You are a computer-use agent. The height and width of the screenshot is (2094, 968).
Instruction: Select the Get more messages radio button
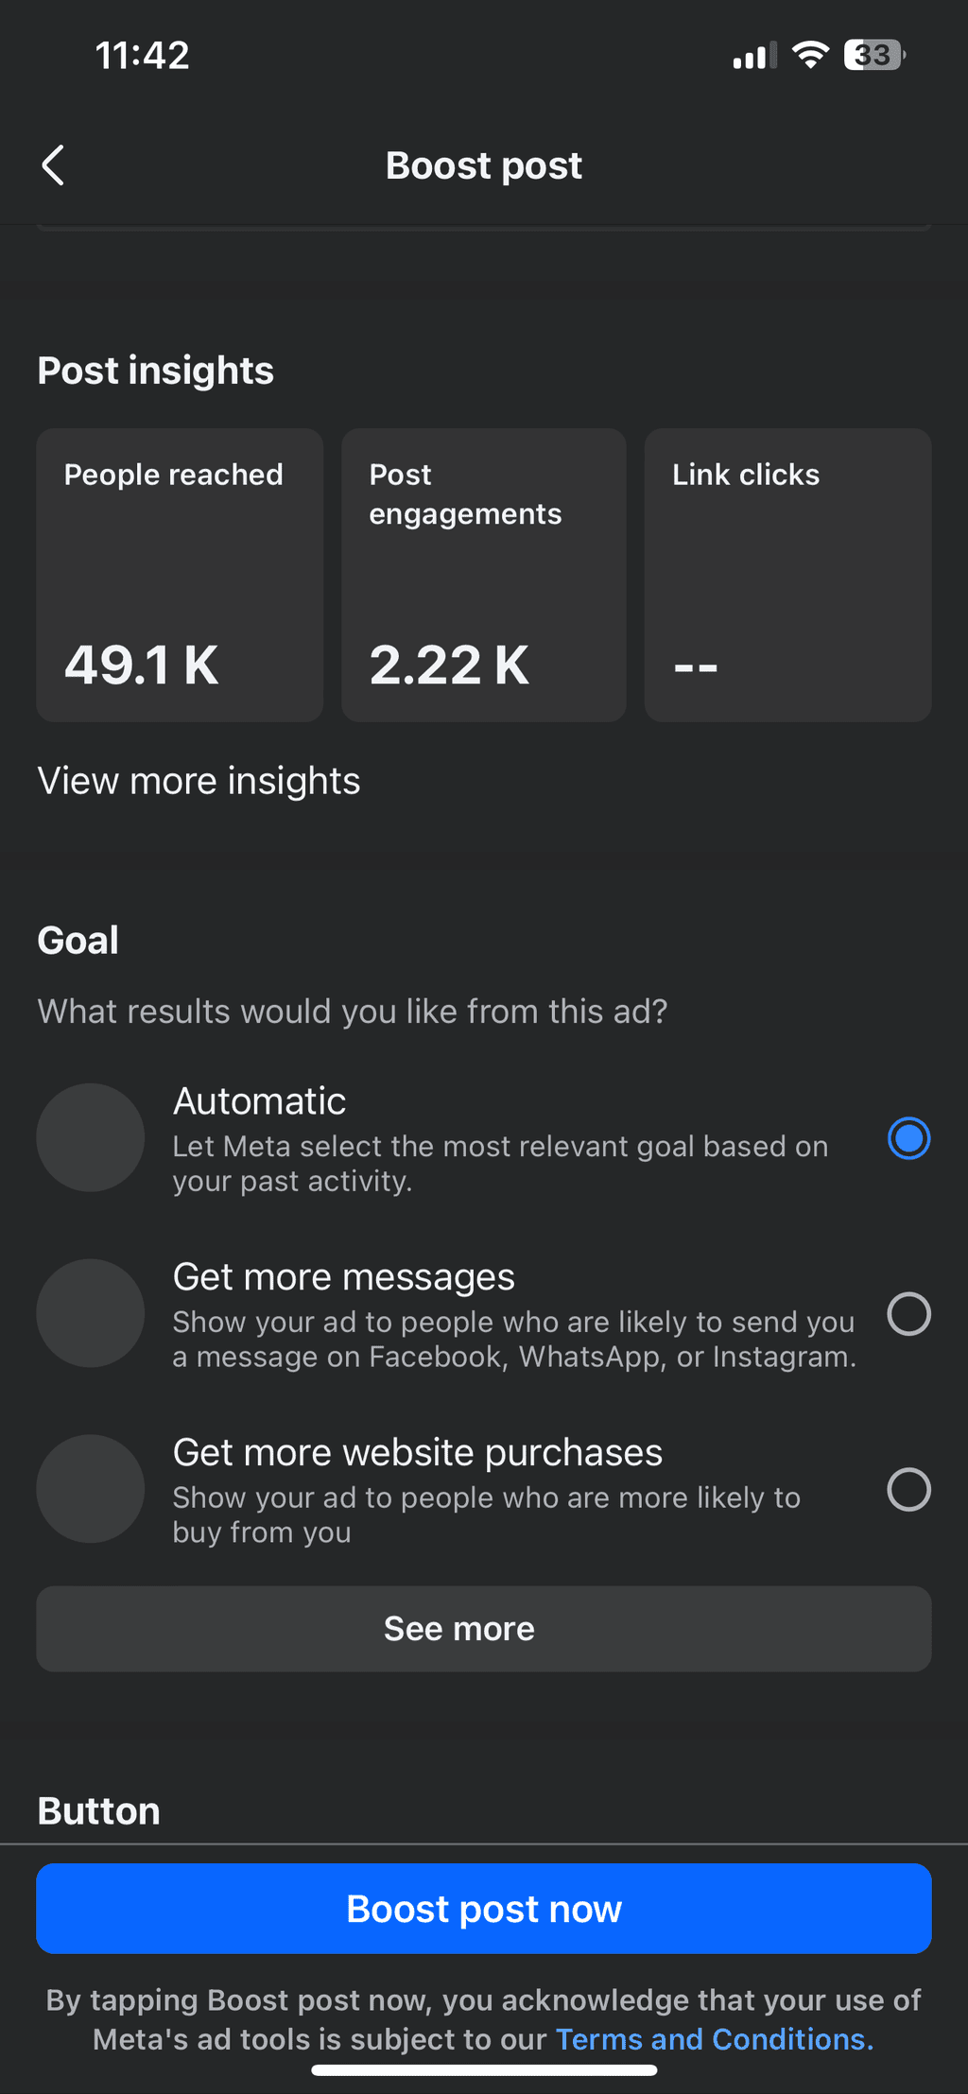pyautogui.click(x=908, y=1314)
